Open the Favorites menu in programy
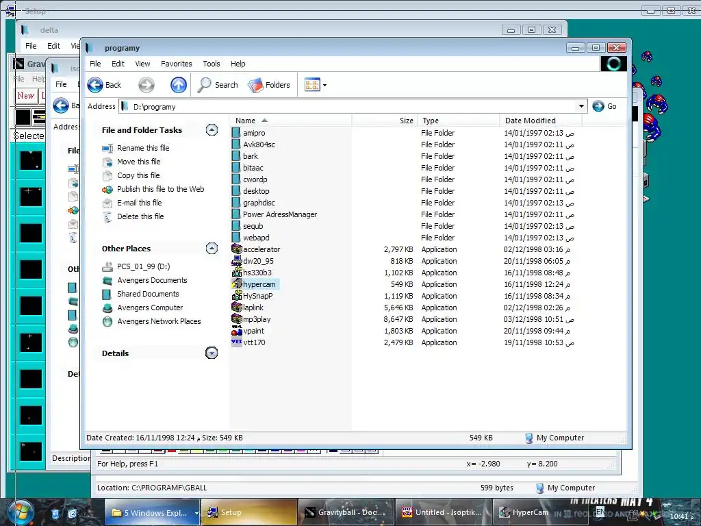Image resolution: width=701 pixels, height=526 pixels. point(176,64)
